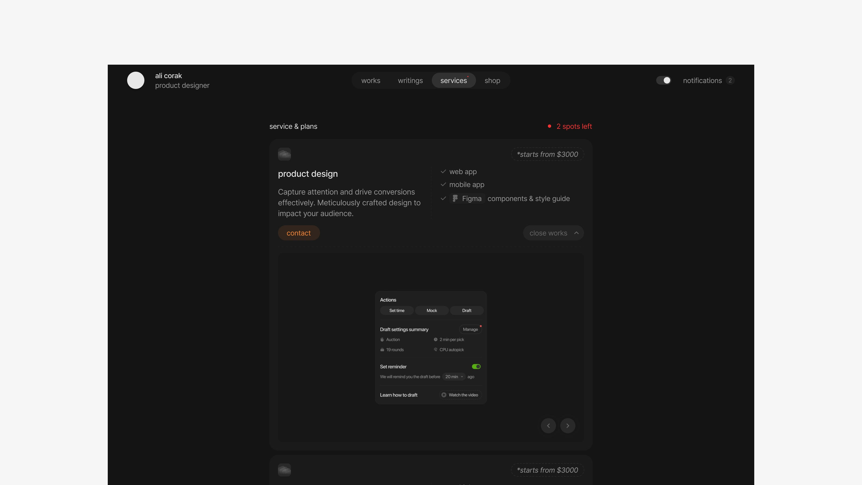The width and height of the screenshot is (862, 485).
Task: Click the components & style guide text
Action: pyautogui.click(x=528, y=199)
